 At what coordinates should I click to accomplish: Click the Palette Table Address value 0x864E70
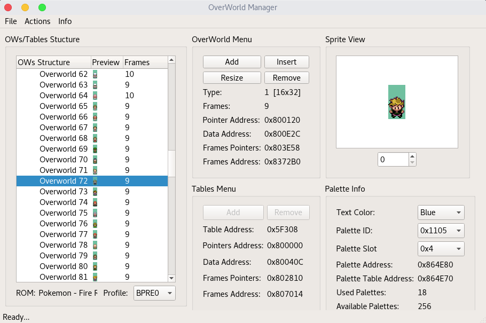435,279
